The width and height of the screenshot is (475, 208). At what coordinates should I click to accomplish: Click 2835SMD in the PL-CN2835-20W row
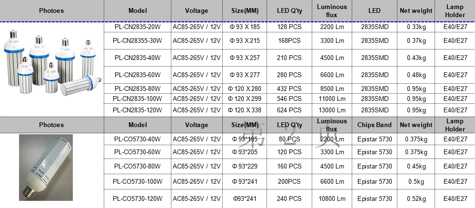click(x=375, y=27)
